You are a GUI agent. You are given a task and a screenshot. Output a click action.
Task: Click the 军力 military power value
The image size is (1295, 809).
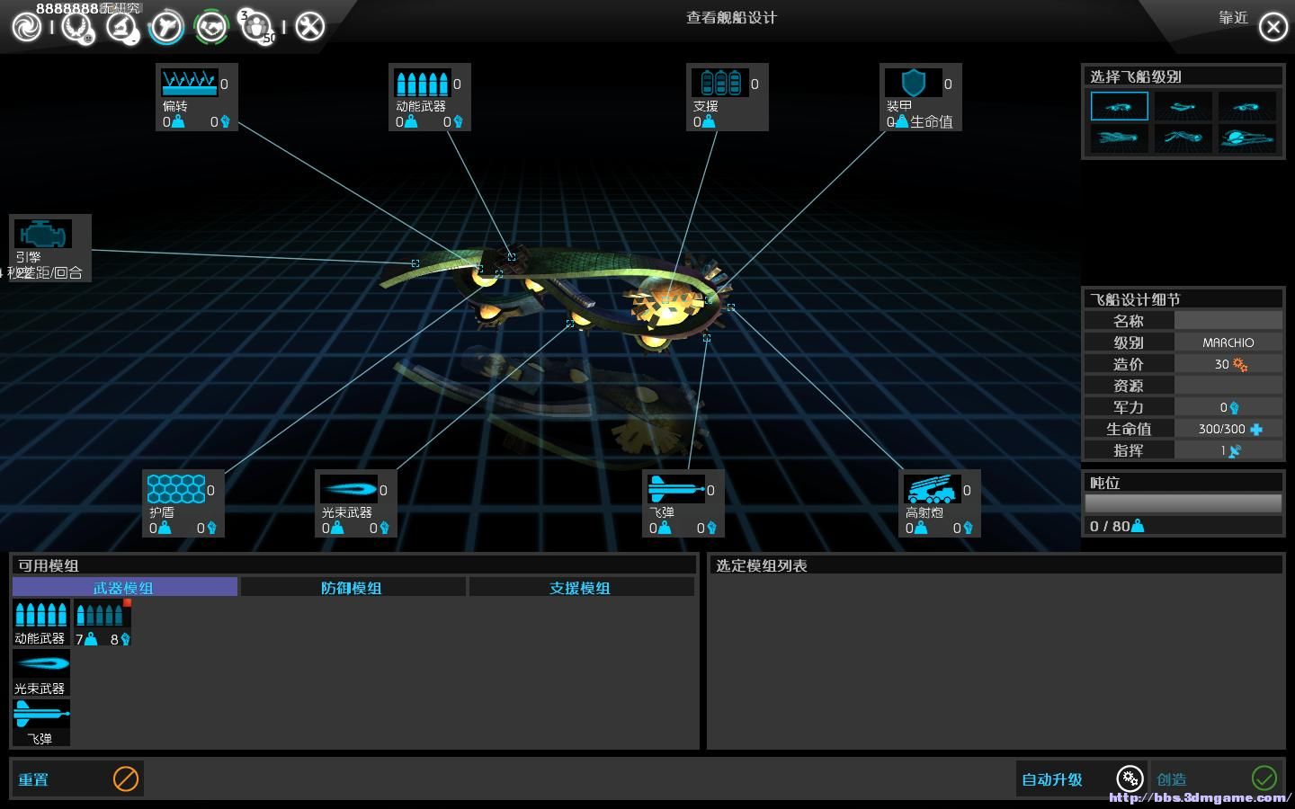pyautogui.click(x=1228, y=407)
